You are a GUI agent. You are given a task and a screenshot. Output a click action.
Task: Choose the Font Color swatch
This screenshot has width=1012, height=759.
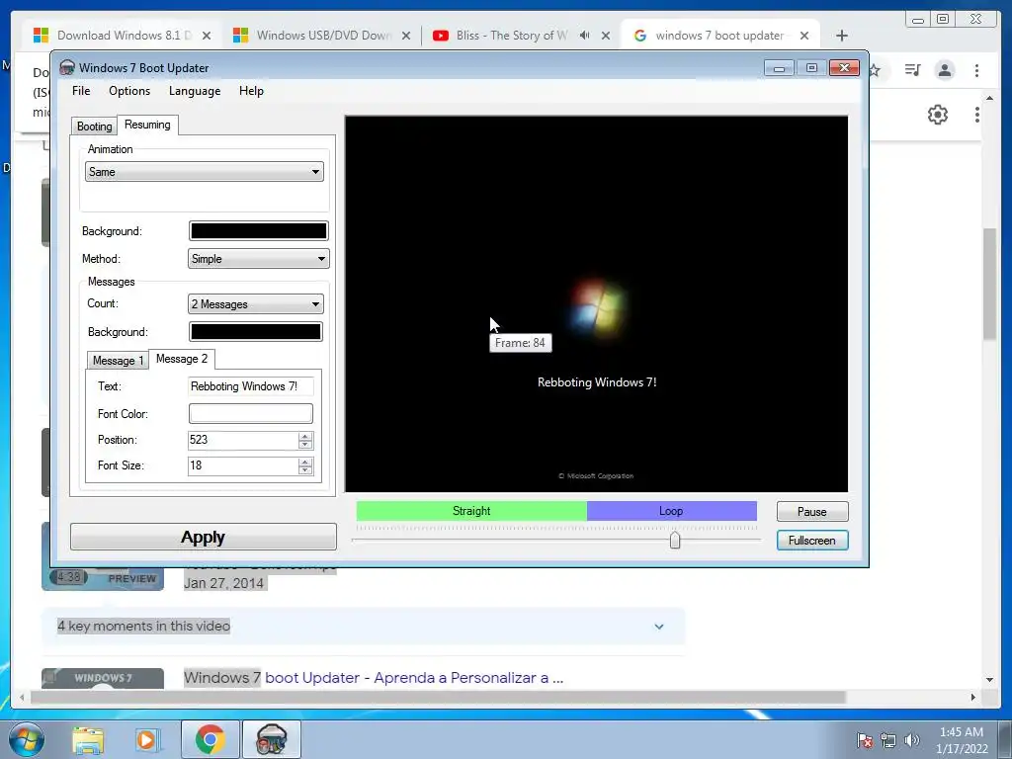[x=250, y=414]
